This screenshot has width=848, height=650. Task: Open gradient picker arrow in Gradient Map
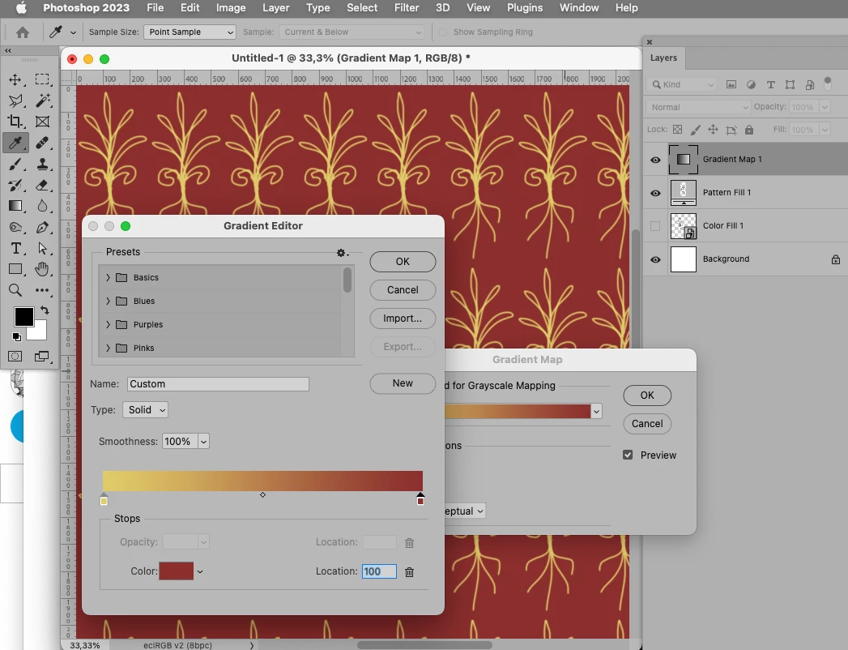pyautogui.click(x=596, y=412)
